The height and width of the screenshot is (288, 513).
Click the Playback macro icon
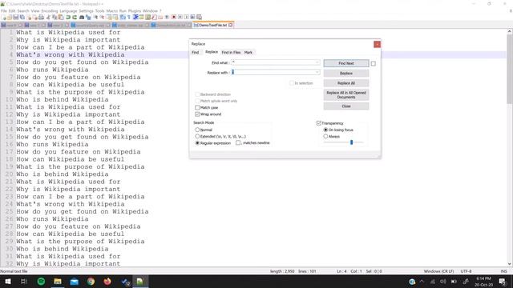click(x=186, y=17)
